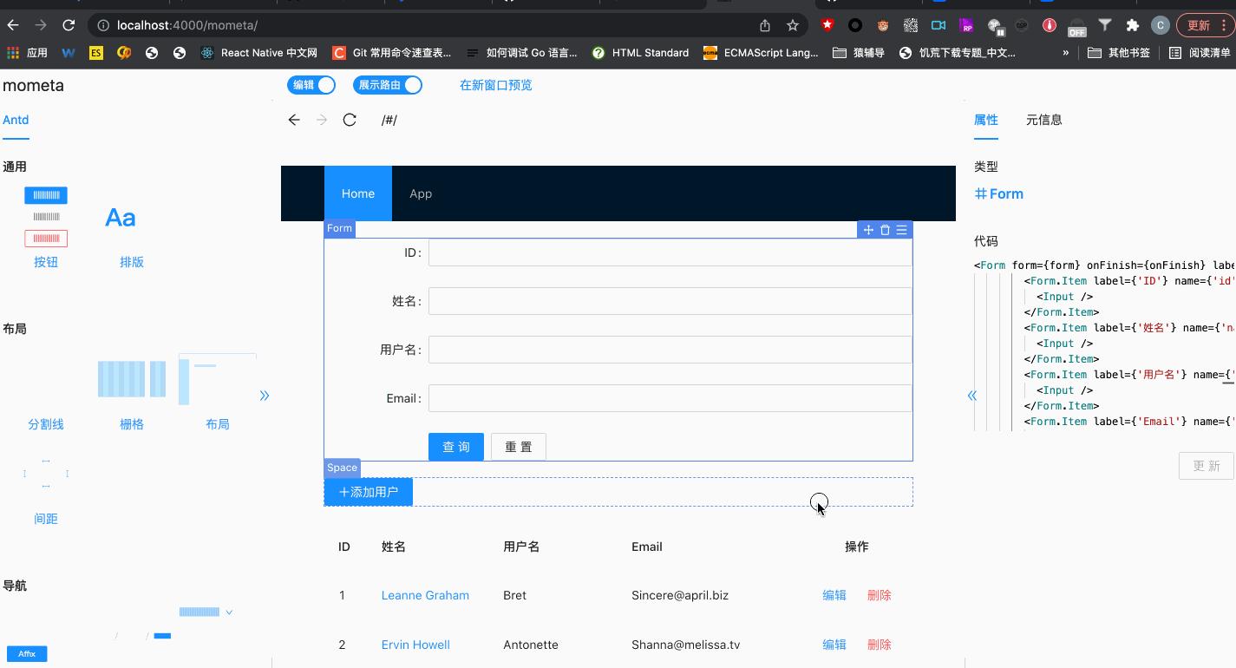Turn off the 展示路由 toggle
1236x668 pixels.
388,85
